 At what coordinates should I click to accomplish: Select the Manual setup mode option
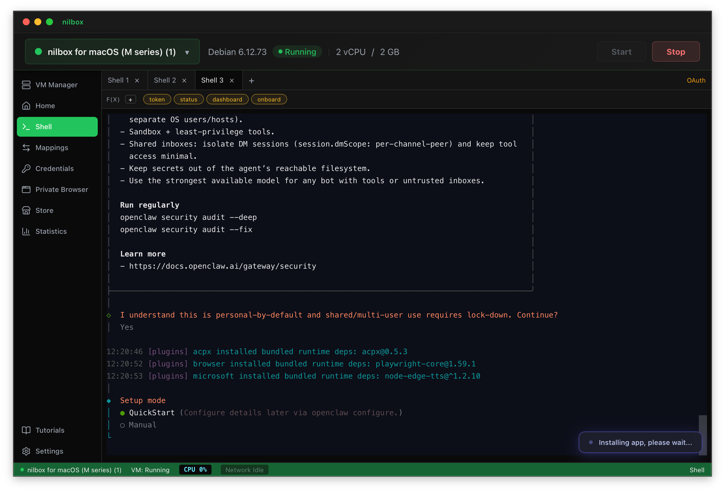(142, 425)
